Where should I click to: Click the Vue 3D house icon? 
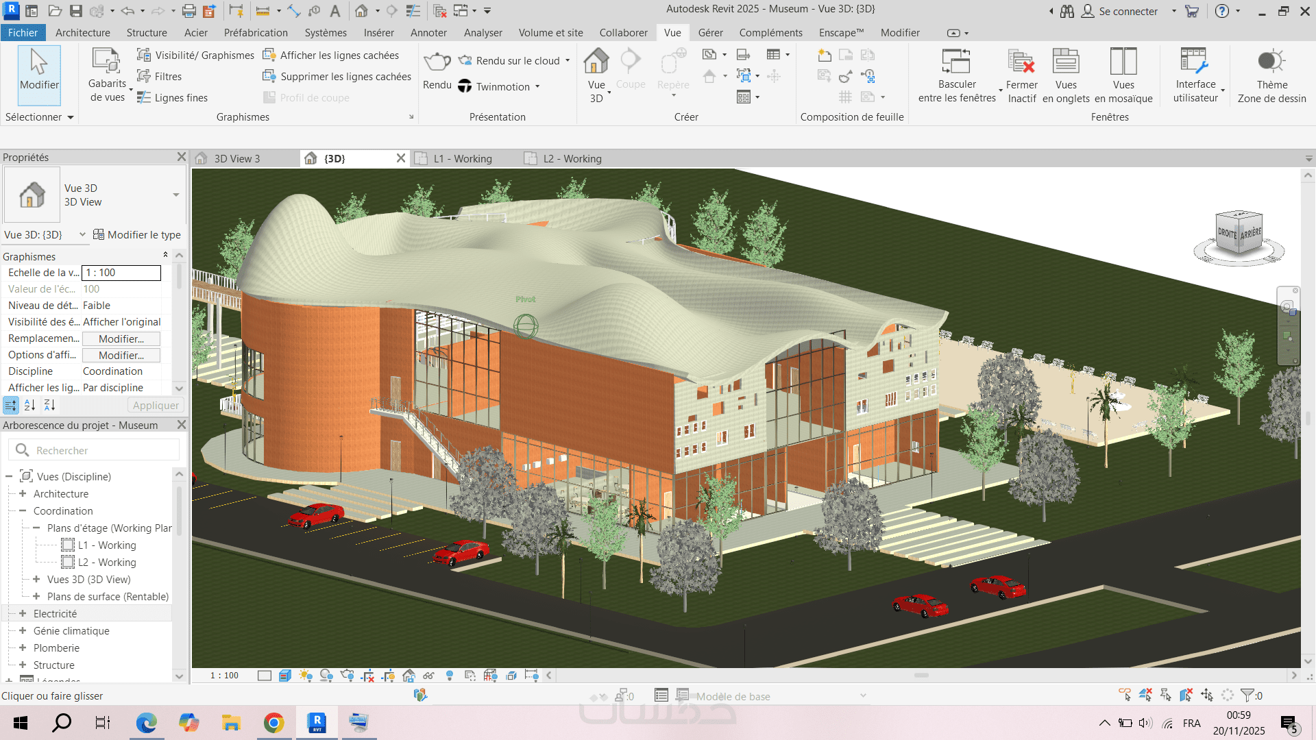[596, 62]
